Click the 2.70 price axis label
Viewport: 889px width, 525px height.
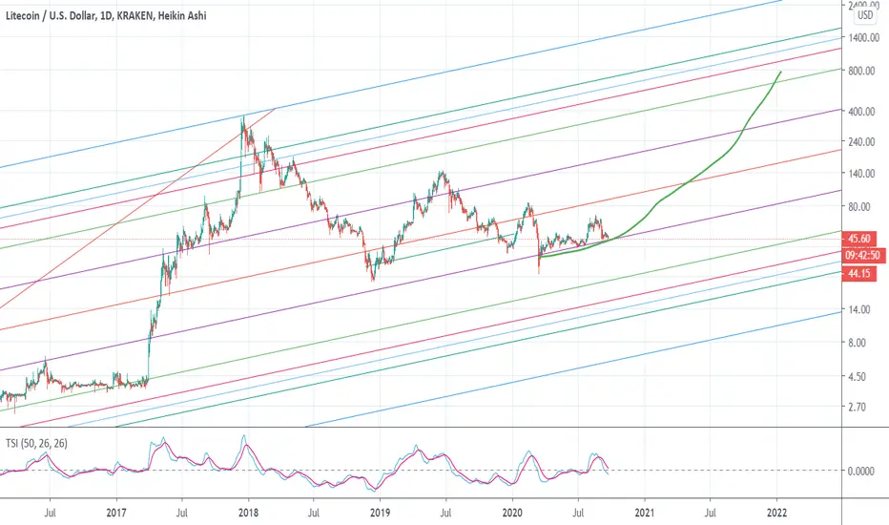click(x=859, y=407)
